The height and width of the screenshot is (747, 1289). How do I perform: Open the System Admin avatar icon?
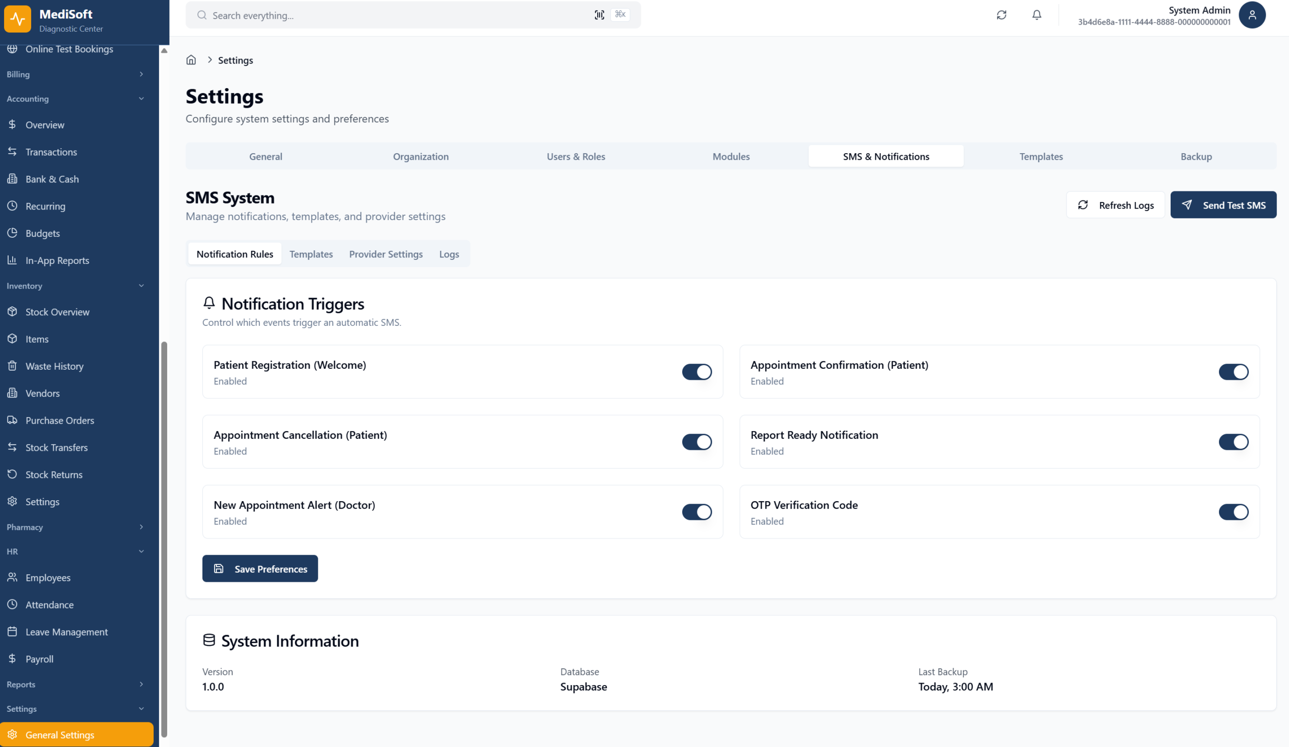pos(1252,15)
